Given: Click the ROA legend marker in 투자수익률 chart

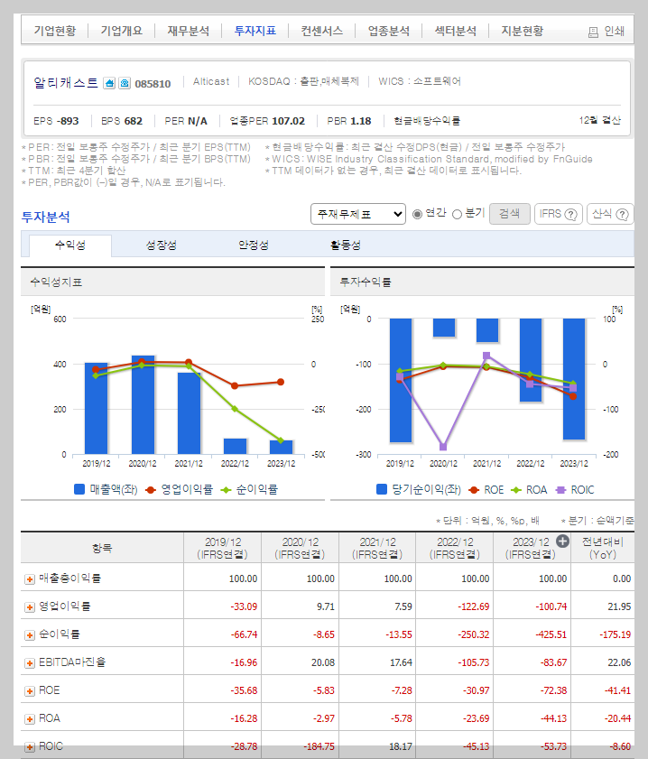Looking at the screenshot, I should [x=516, y=490].
